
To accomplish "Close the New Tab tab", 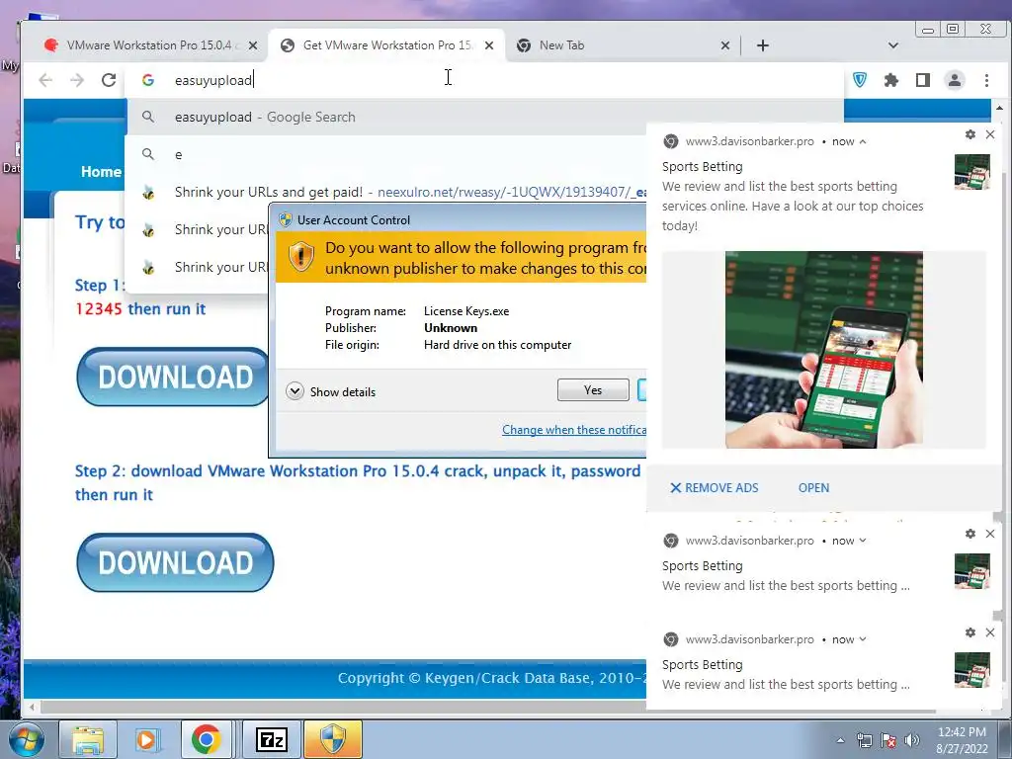I will (x=724, y=45).
